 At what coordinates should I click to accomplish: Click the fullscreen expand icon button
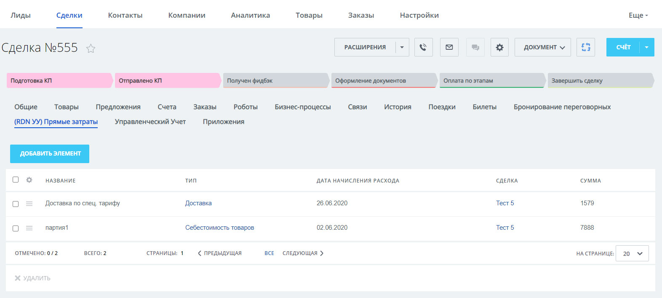coord(586,47)
